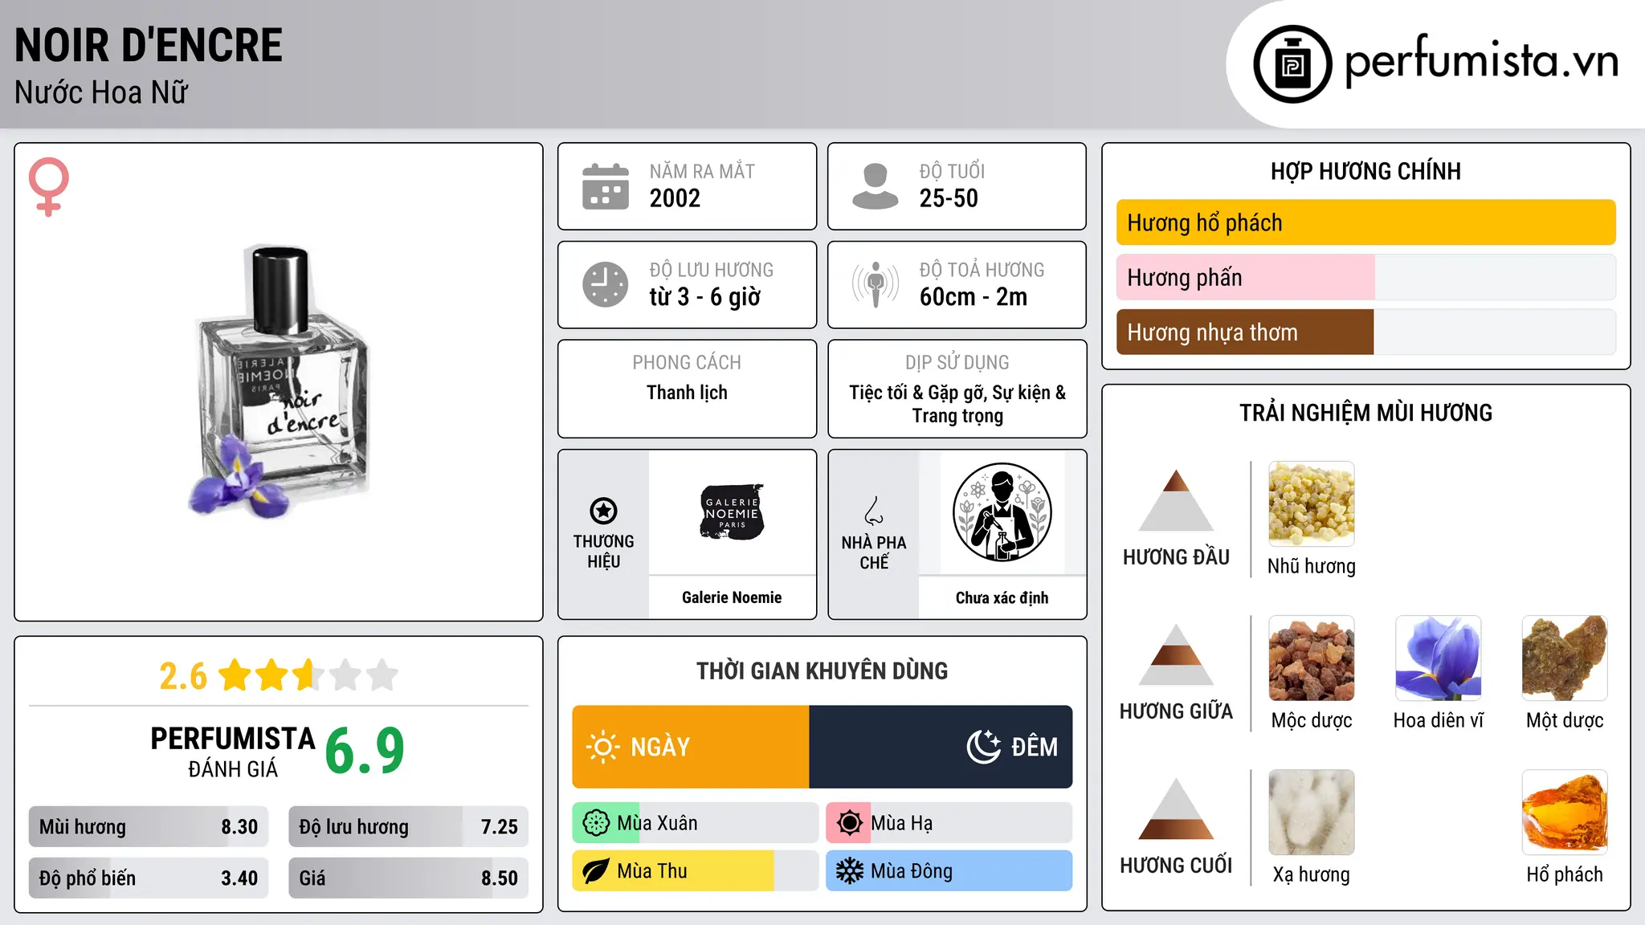Click the Nước Hoa Nữ subtitle
This screenshot has height=925, width=1645.
click(x=101, y=92)
